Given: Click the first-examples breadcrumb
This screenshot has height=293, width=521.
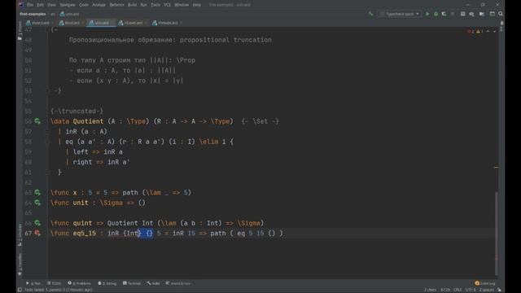Looking at the screenshot, I should pyautogui.click(x=33, y=14).
